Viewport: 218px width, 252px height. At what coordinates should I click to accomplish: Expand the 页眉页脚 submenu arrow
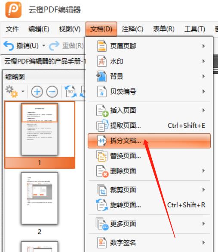[x=203, y=46]
